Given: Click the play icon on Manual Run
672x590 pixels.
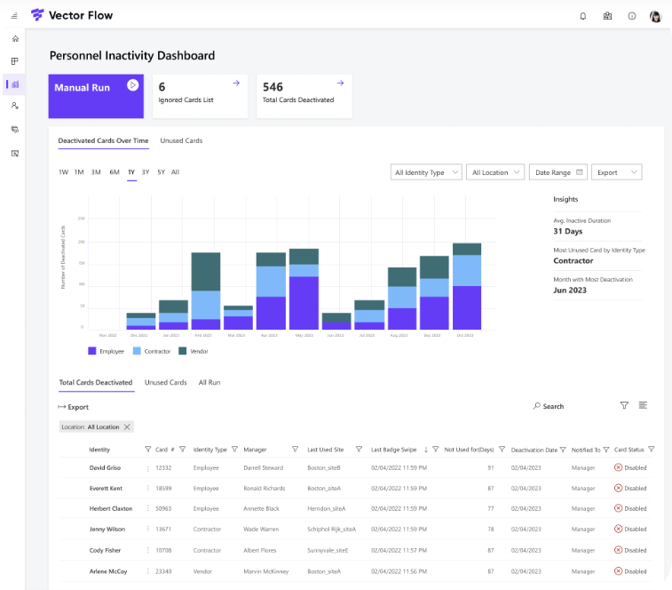Looking at the screenshot, I should tap(132, 85).
